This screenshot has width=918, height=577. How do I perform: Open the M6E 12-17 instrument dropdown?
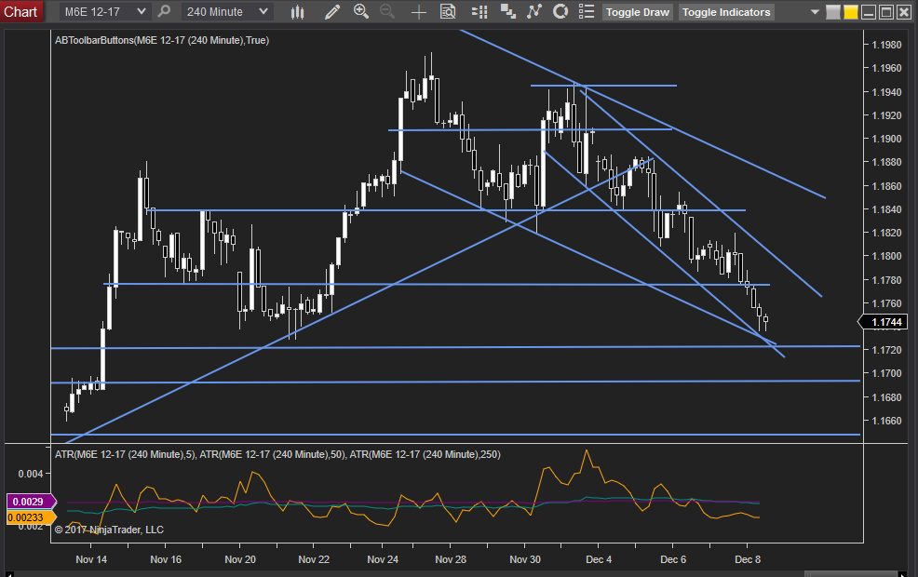coord(105,12)
